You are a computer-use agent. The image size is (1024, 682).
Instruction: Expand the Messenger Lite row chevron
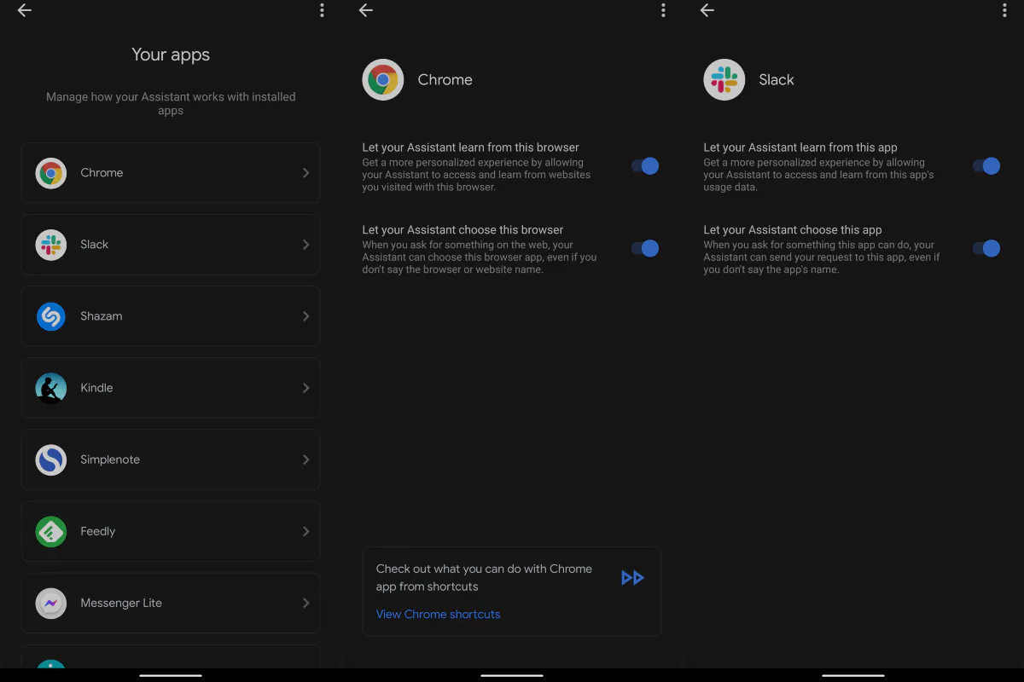point(305,603)
